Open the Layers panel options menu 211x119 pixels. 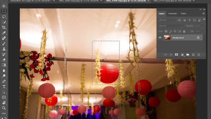(203, 14)
